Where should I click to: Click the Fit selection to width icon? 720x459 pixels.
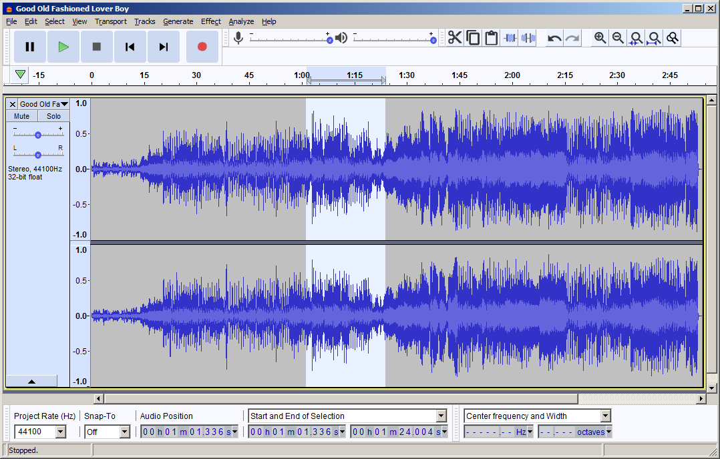(x=636, y=37)
